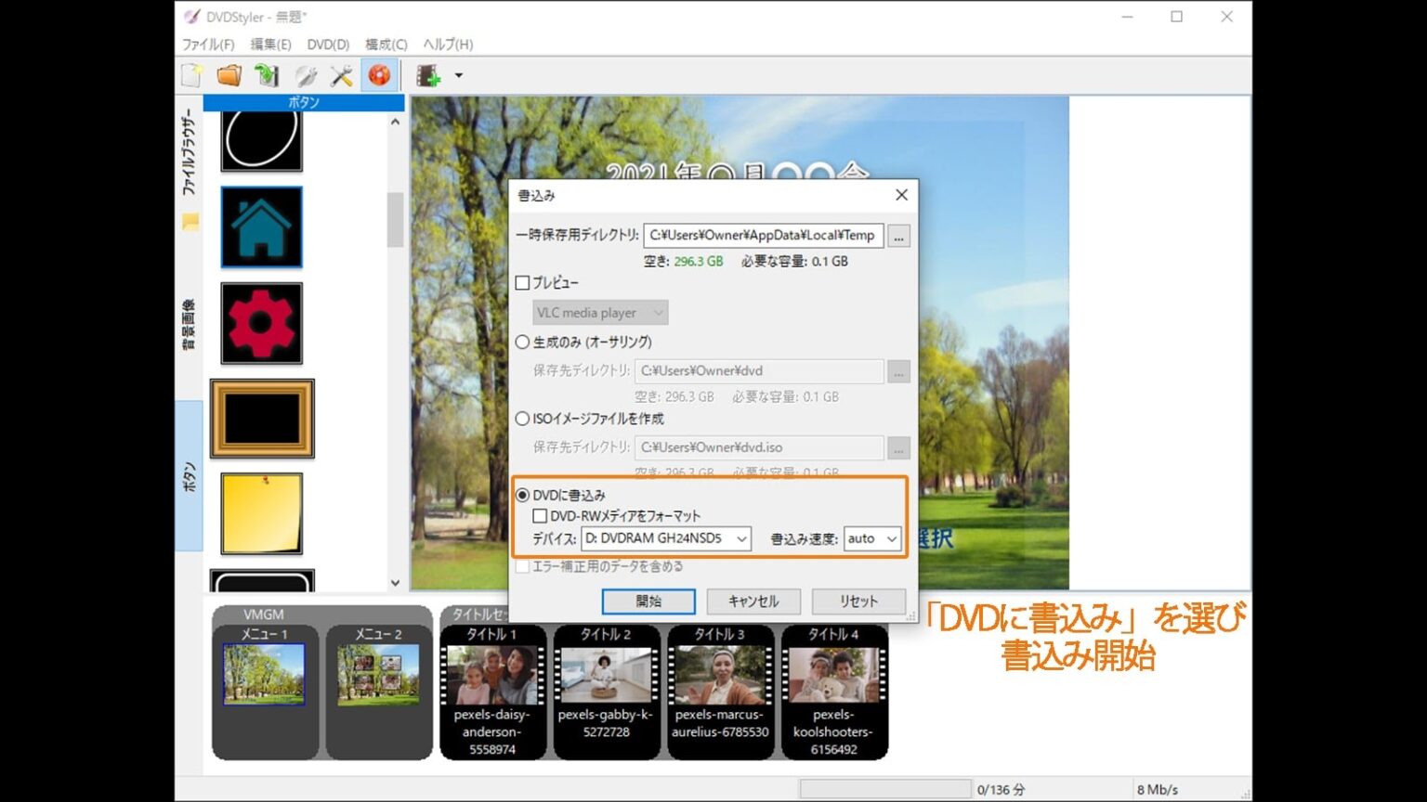1427x802 pixels.
Task: Enable the プレビュー checkbox
Action: pyautogui.click(x=523, y=283)
